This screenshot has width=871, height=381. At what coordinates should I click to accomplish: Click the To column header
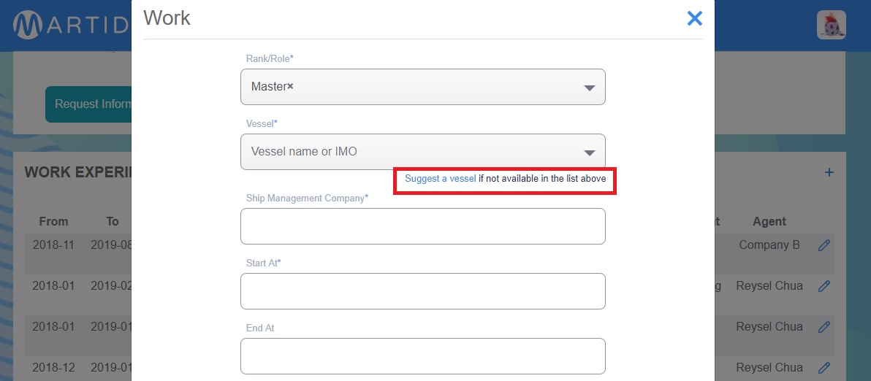[112, 221]
